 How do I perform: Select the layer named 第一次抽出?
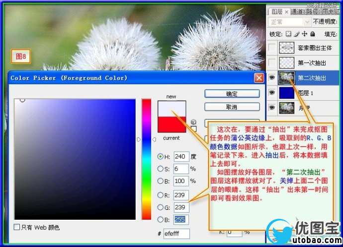pos(312,63)
